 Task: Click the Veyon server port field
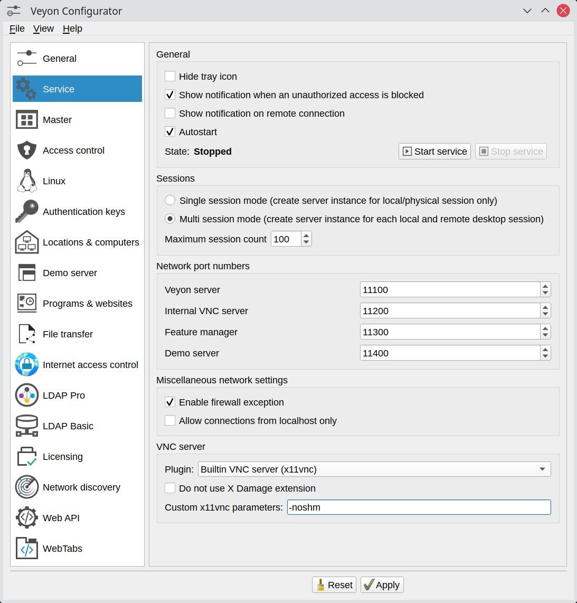click(450, 289)
